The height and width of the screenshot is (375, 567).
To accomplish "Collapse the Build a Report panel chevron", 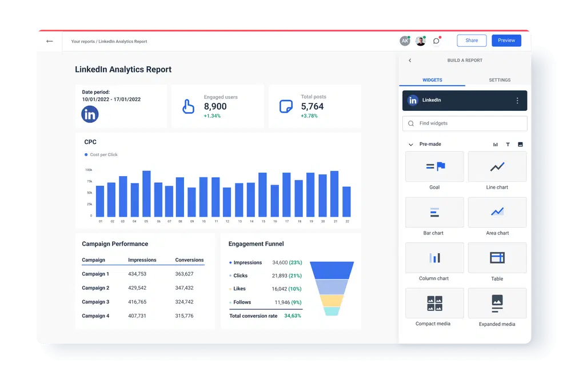I will (410, 61).
